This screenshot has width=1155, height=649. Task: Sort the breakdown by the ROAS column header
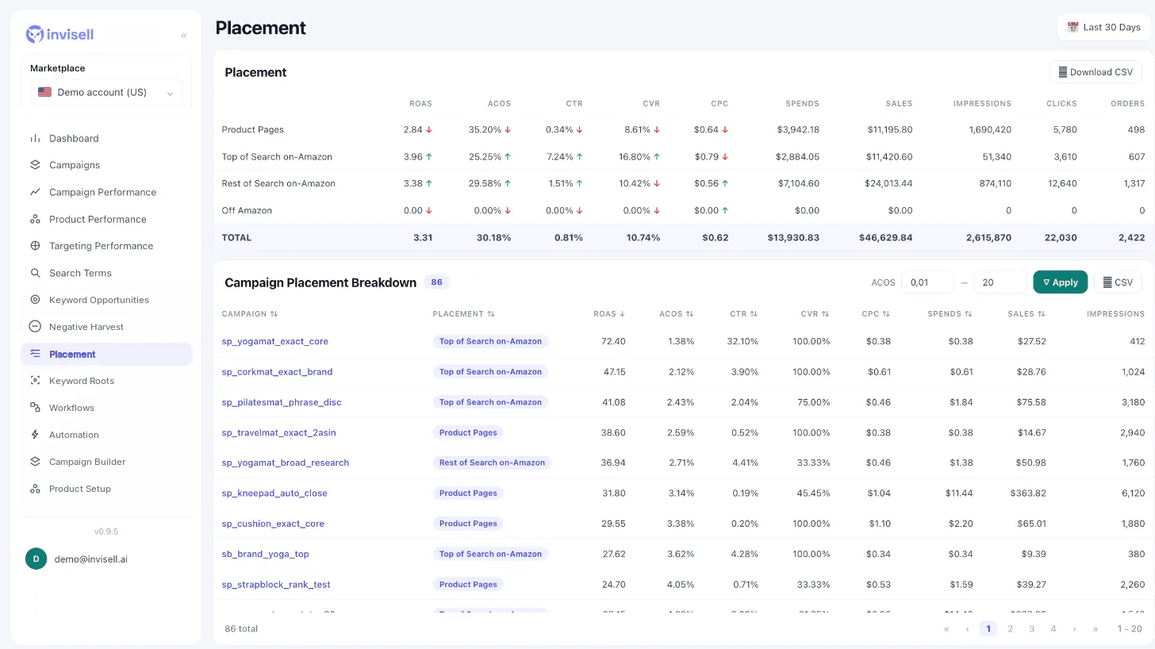coord(609,314)
